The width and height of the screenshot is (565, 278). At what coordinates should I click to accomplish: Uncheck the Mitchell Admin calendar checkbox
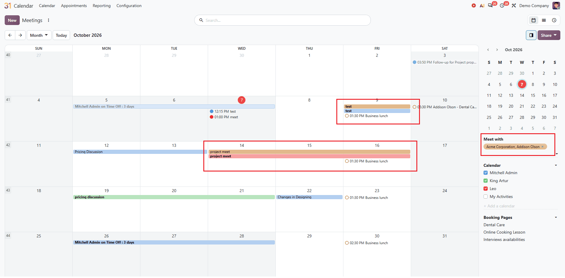(x=486, y=173)
